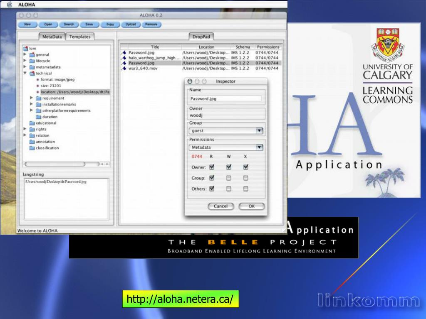Click the Remove toolbar button
This screenshot has height=319, width=426.
pos(151,25)
